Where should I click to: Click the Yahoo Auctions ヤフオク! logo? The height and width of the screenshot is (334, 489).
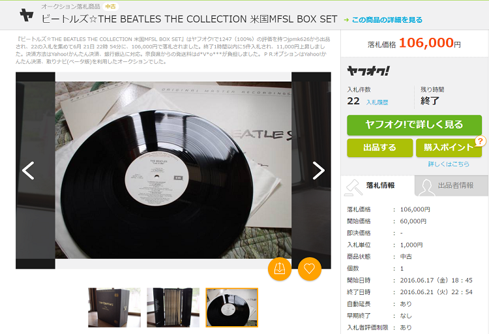click(x=368, y=71)
